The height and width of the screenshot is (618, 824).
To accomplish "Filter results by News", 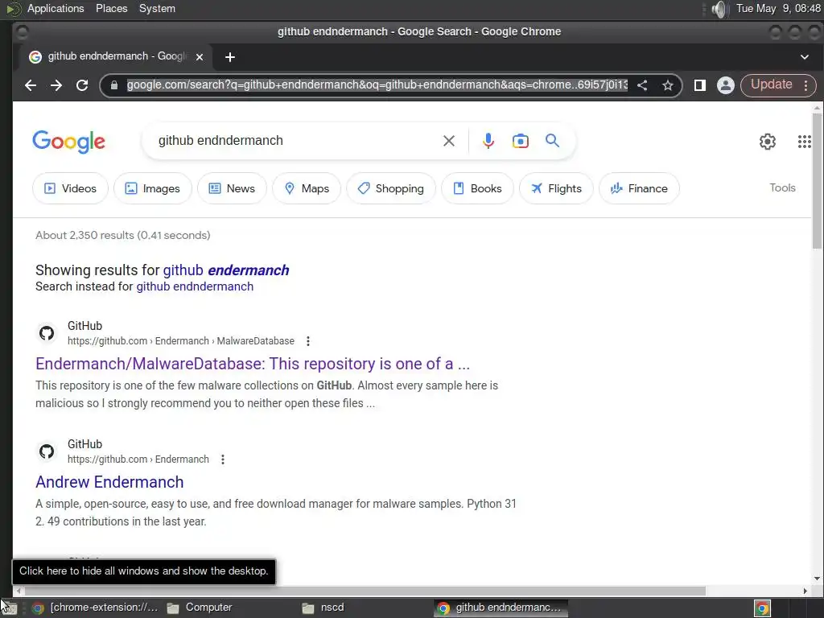I will pos(232,188).
